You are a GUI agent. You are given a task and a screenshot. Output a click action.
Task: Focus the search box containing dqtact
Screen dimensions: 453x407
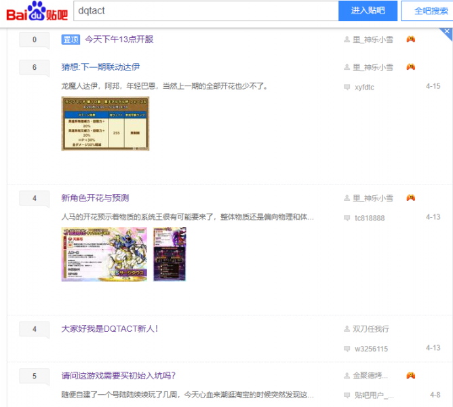click(206, 11)
